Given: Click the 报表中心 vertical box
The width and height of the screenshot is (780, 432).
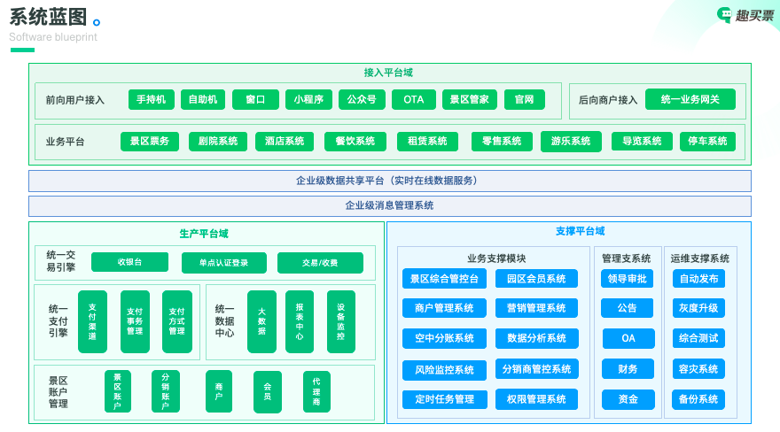Looking at the screenshot, I should click(x=299, y=321).
